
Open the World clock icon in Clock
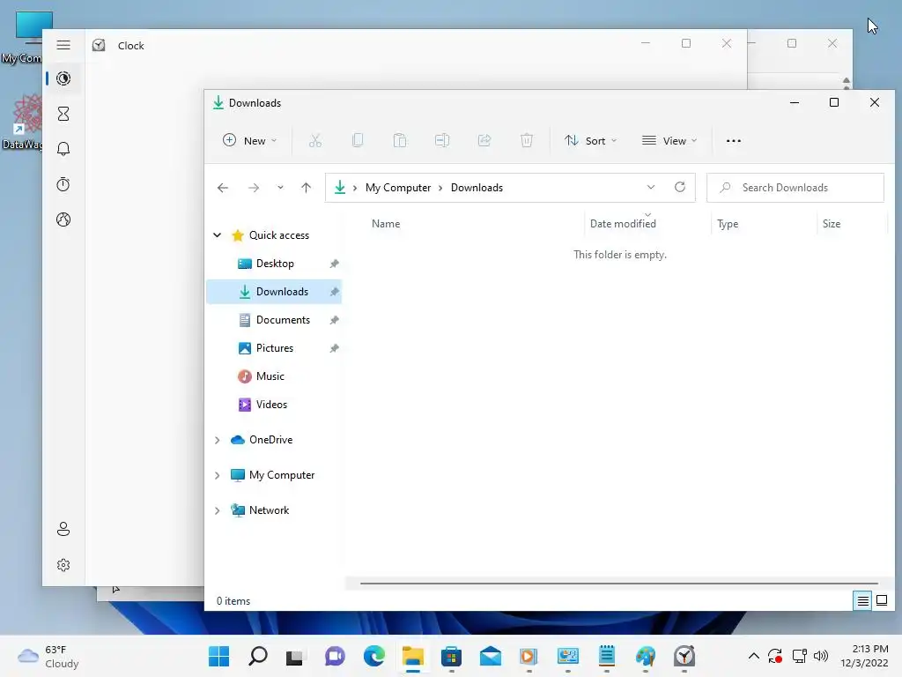click(63, 219)
